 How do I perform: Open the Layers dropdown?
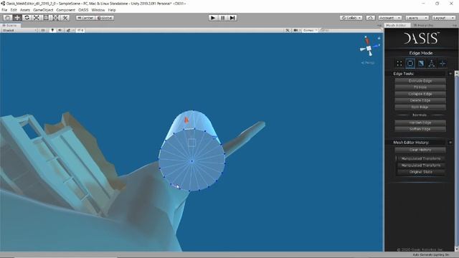(417, 18)
